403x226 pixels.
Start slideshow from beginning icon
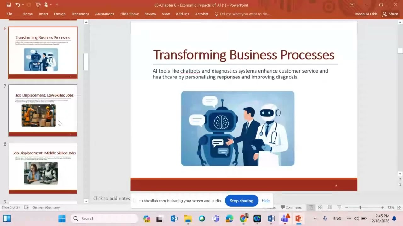[38, 5]
